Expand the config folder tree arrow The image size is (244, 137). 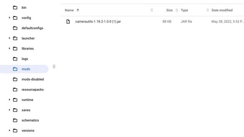coord(9,18)
